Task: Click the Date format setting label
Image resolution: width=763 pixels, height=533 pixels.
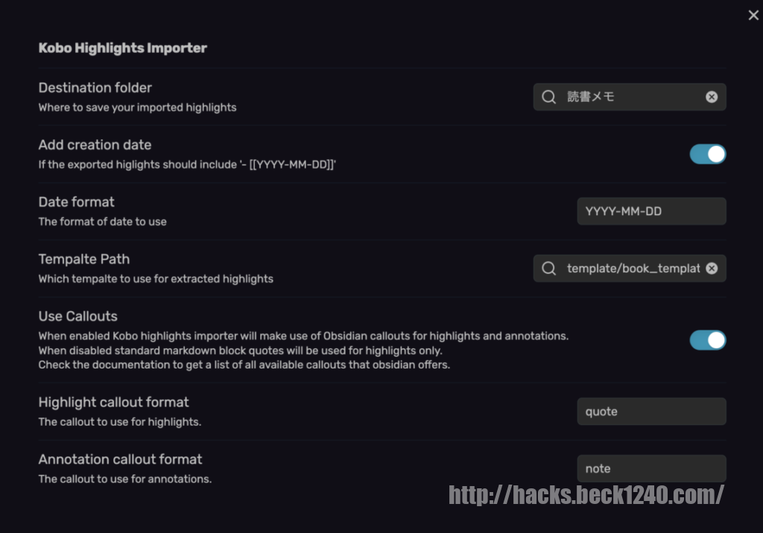Action: click(76, 202)
